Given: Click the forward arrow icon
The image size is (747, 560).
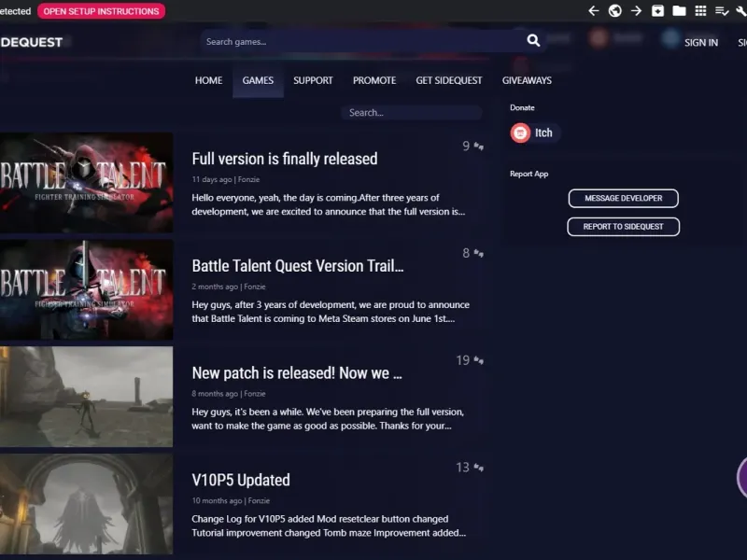Looking at the screenshot, I should point(636,10).
